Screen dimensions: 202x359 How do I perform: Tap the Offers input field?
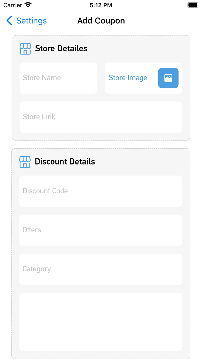point(101,230)
